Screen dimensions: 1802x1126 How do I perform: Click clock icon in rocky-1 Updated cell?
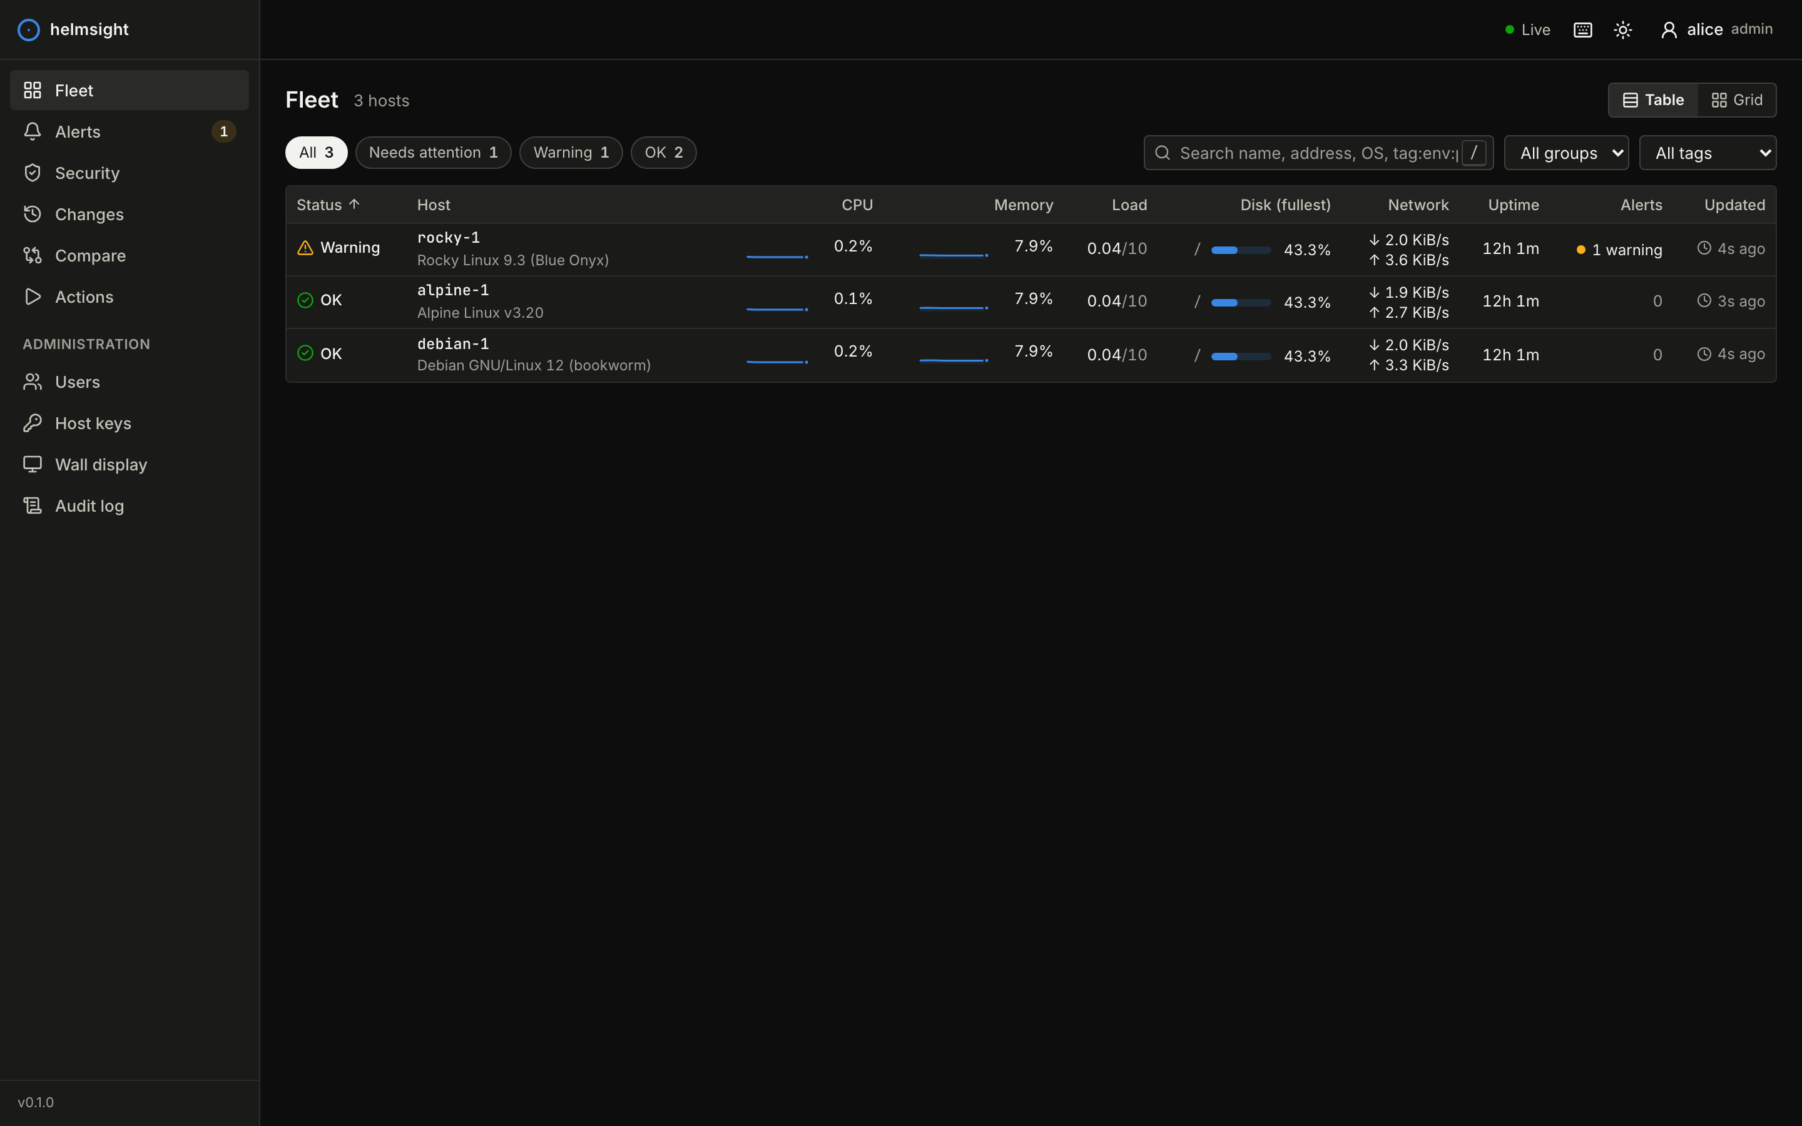(1704, 248)
